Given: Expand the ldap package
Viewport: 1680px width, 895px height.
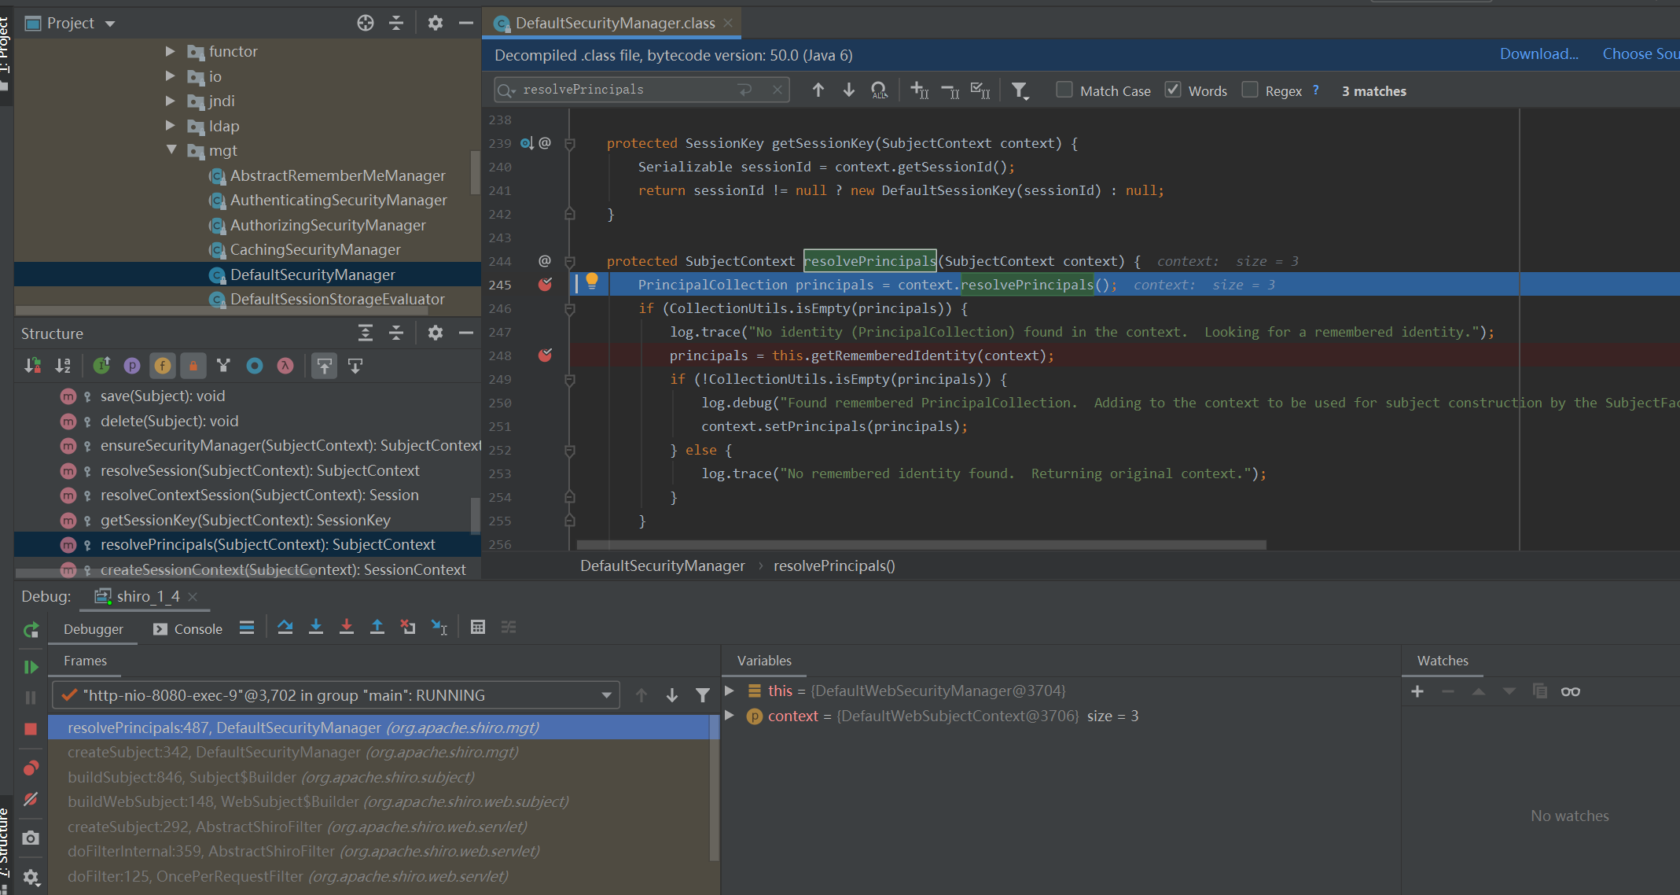Looking at the screenshot, I should pos(171,126).
